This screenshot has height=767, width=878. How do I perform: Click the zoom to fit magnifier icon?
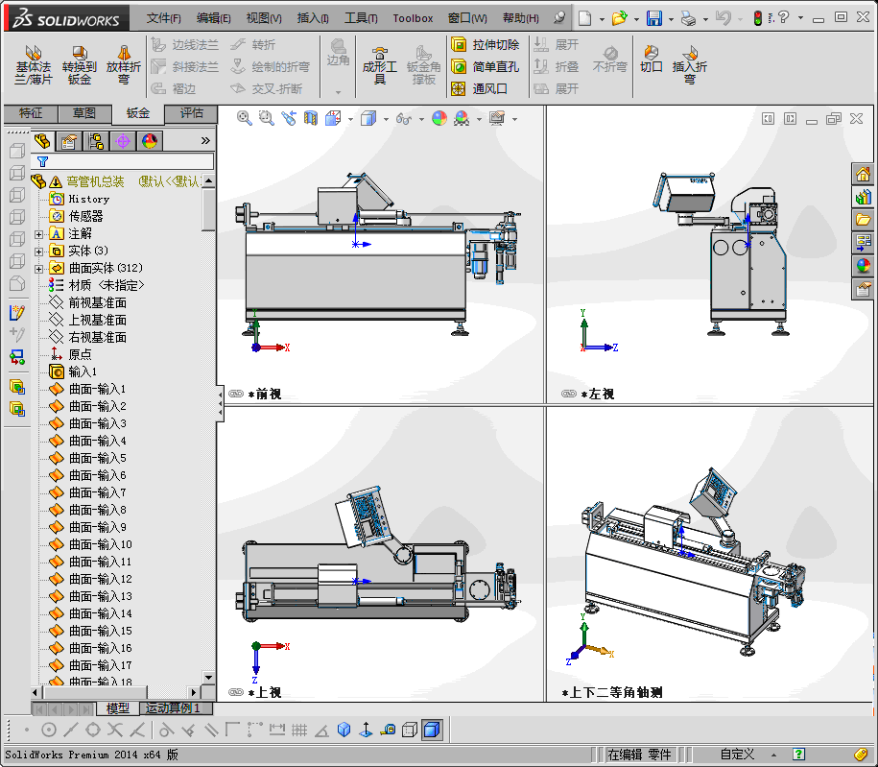(244, 118)
